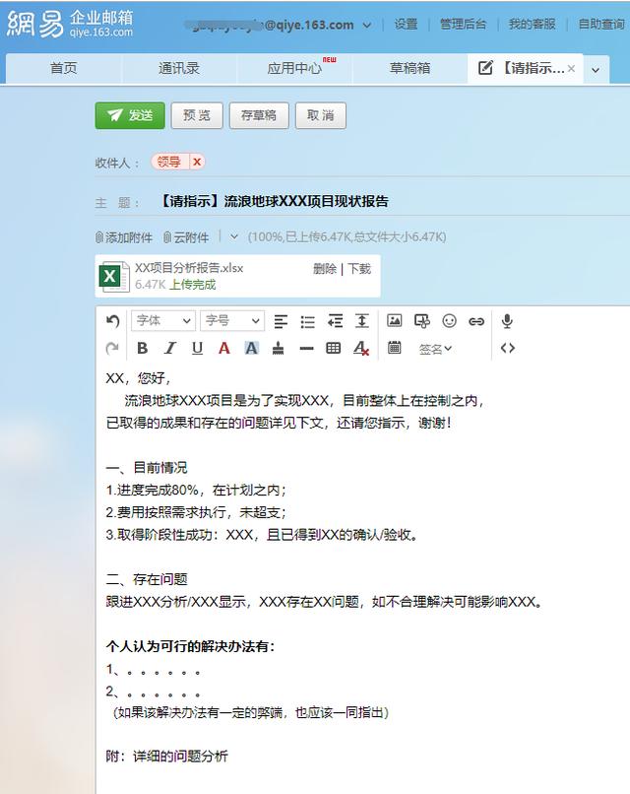Click the screenshot capture icon

422,321
